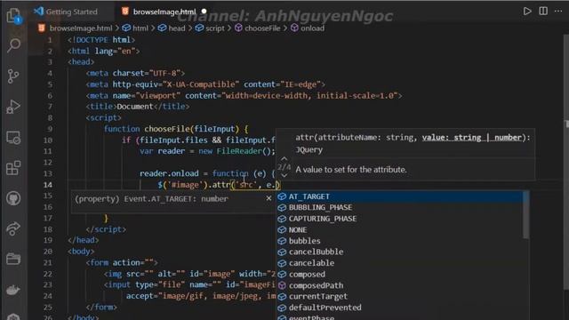Click the onload breadcrumb item

[x=312, y=28]
